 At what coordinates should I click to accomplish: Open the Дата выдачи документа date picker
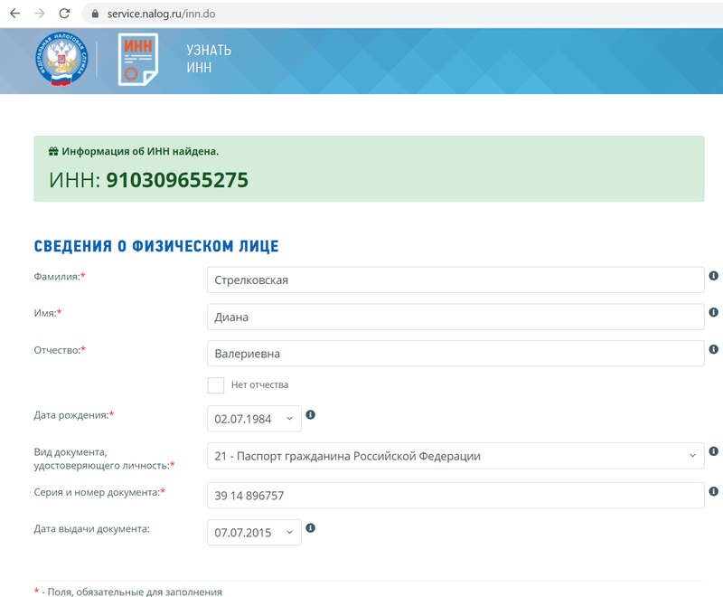[x=254, y=532]
